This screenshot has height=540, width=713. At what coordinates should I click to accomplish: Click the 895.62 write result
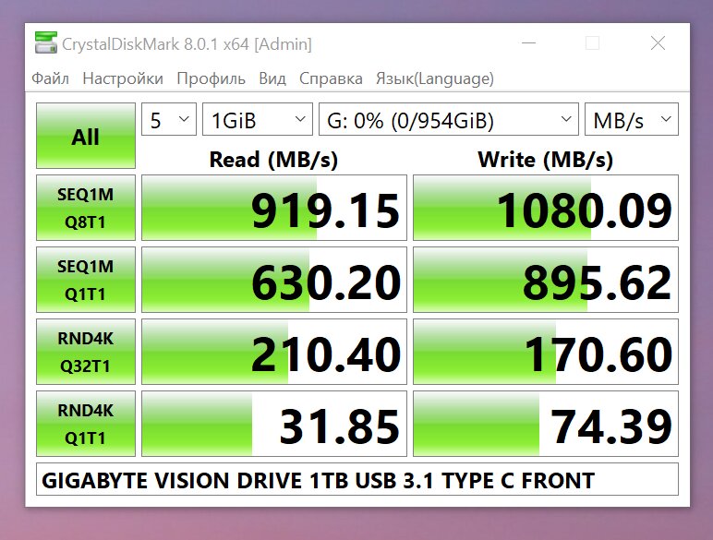click(x=546, y=280)
